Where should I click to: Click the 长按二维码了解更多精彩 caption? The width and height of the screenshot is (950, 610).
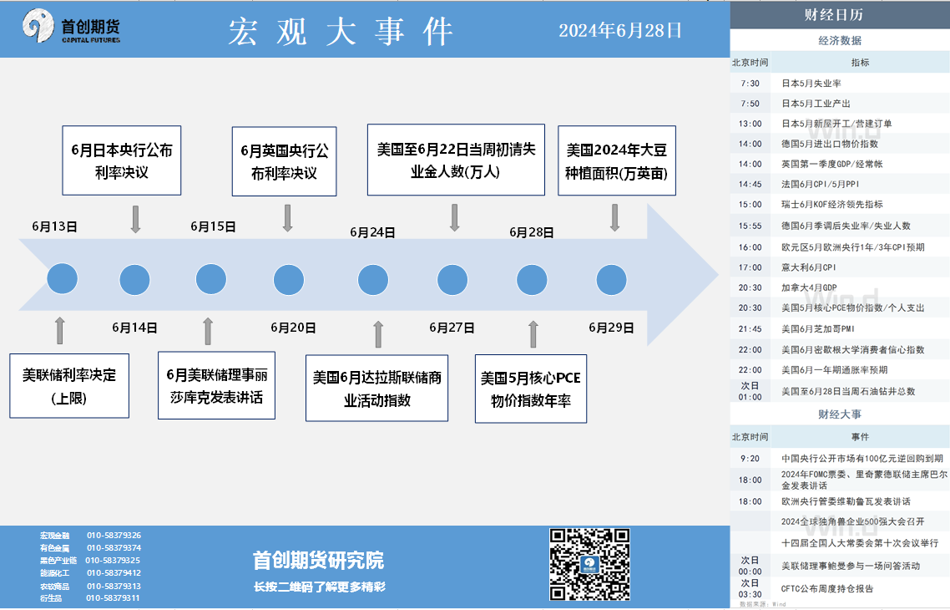tap(319, 587)
